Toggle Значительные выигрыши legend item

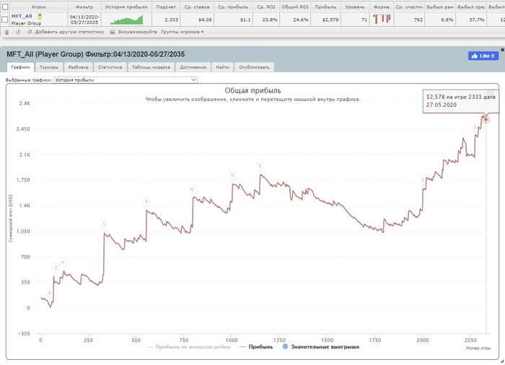click(321, 347)
